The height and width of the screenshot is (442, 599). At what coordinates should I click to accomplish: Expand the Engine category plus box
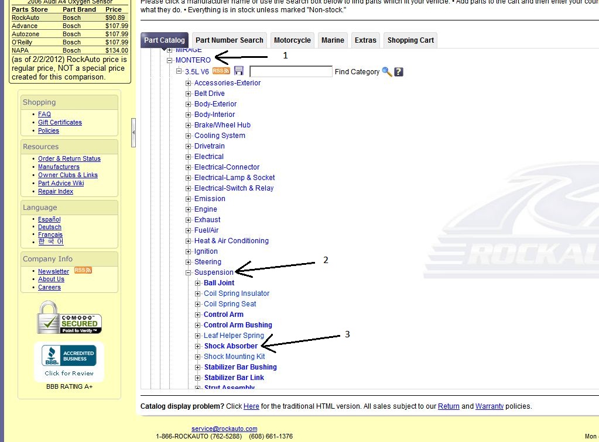[x=188, y=209]
